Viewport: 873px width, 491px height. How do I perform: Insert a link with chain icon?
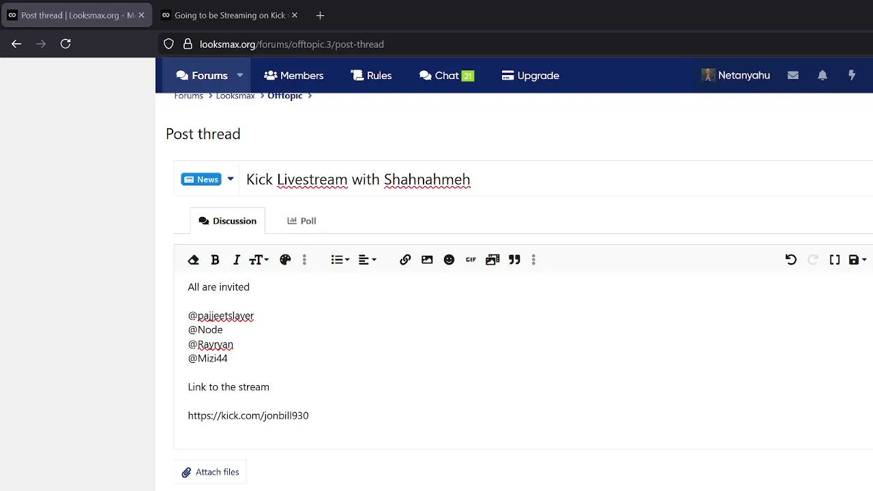click(x=405, y=260)
